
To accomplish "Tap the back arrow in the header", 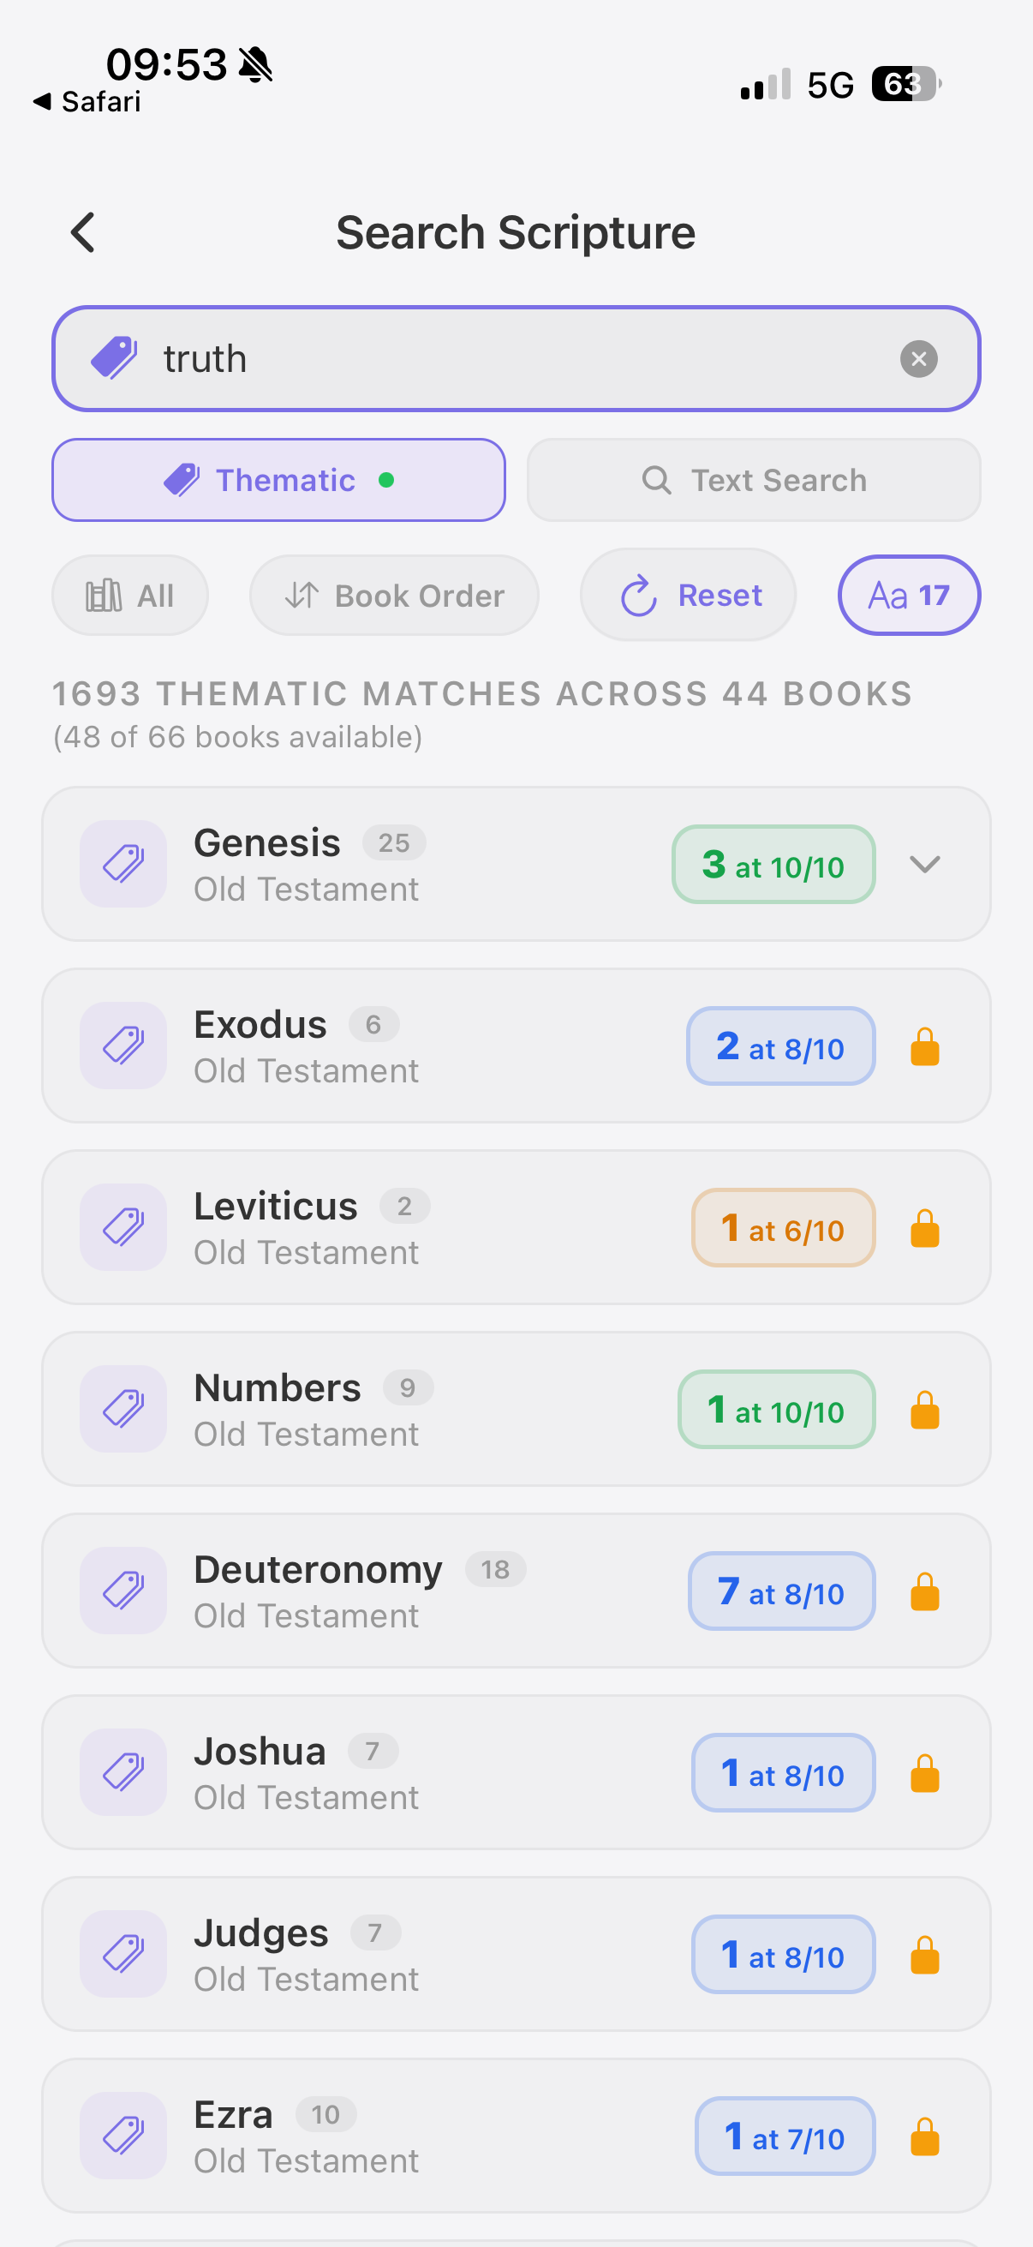I will [x=83, y=233].
